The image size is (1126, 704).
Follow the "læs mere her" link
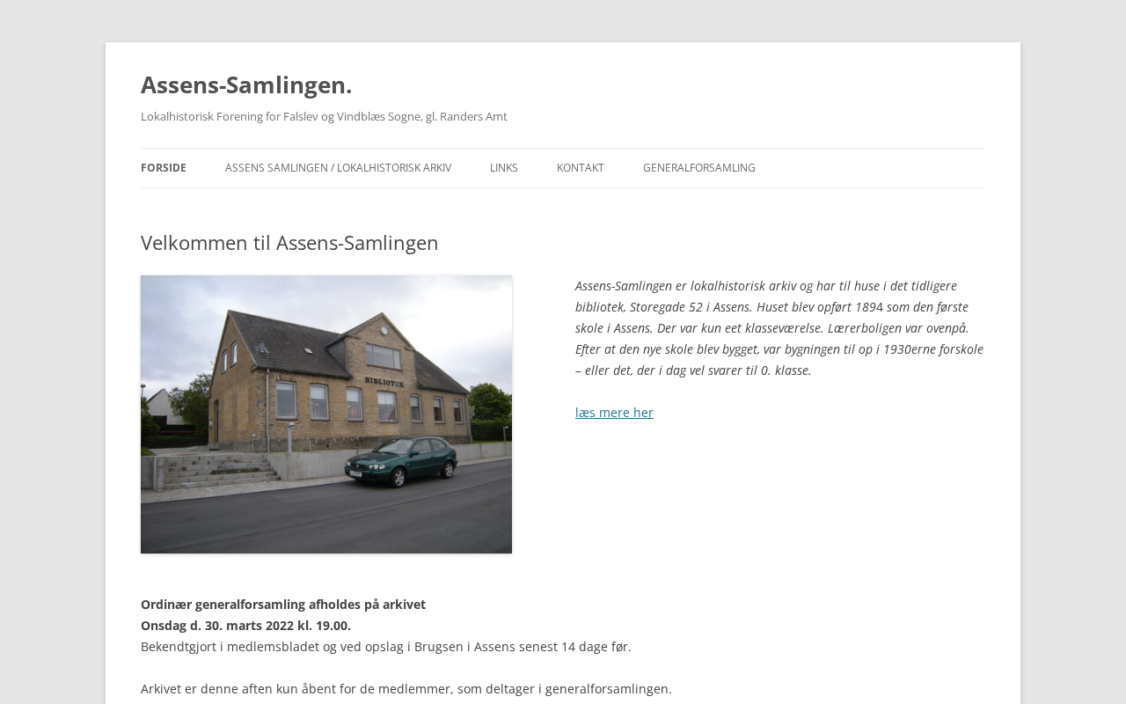(x=614, y=412)
